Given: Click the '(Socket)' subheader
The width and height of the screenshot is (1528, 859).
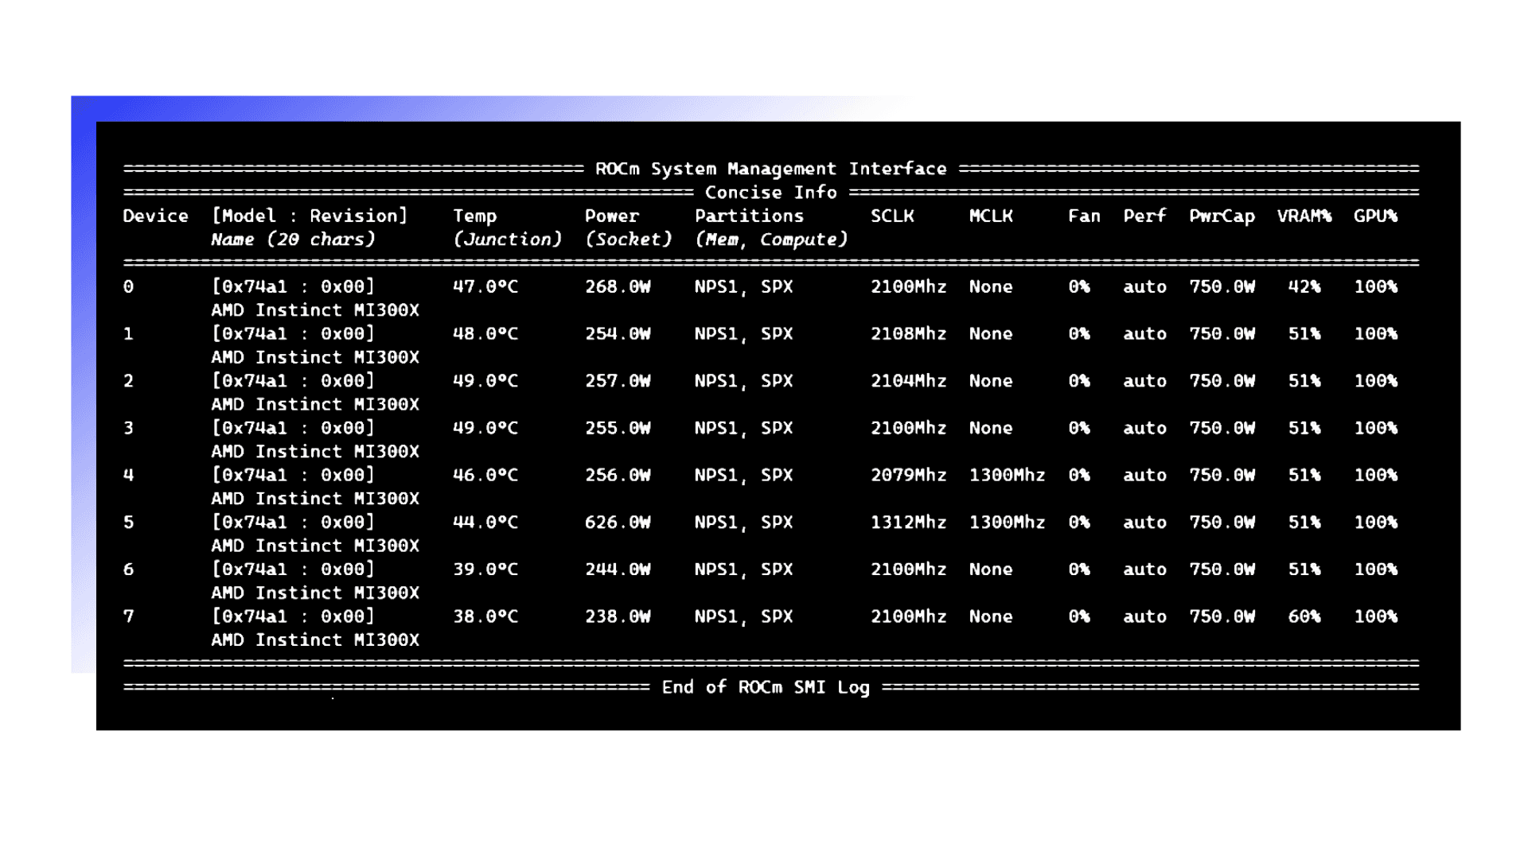Looking at the screenshot, I should 629,239.
